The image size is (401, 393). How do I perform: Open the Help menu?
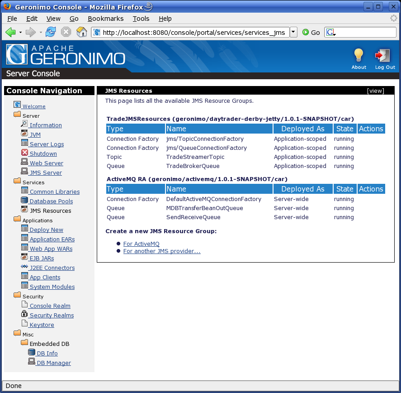coord(165,19)
